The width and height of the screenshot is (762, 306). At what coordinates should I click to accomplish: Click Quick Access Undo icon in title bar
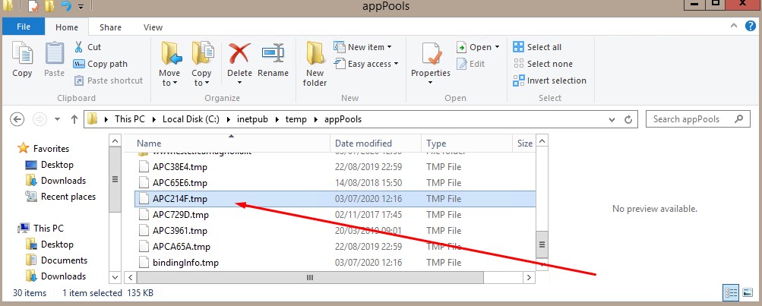67,6
